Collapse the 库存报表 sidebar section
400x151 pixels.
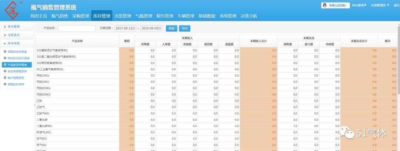(x=17, y=43)
